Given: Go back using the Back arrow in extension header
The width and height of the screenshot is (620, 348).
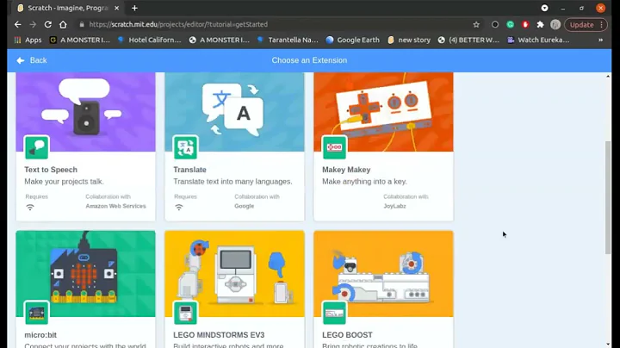Looking at the screenshot, I should coord(31,60).
